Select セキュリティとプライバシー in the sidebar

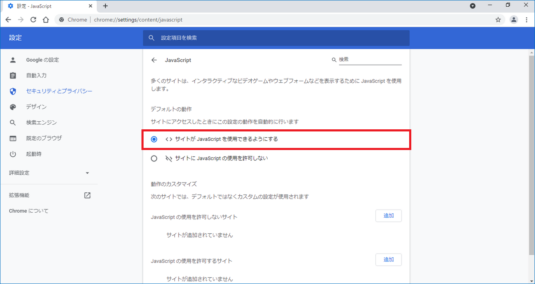pyautogui.click(x=59, y=91)
